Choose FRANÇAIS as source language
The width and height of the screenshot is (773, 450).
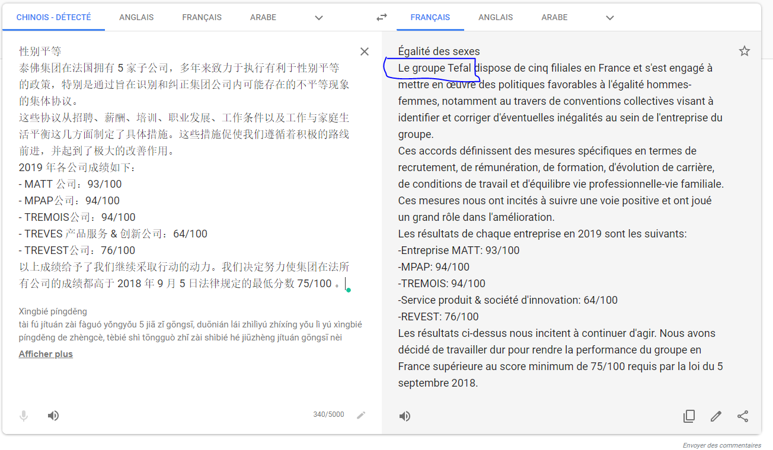[202, 17]
